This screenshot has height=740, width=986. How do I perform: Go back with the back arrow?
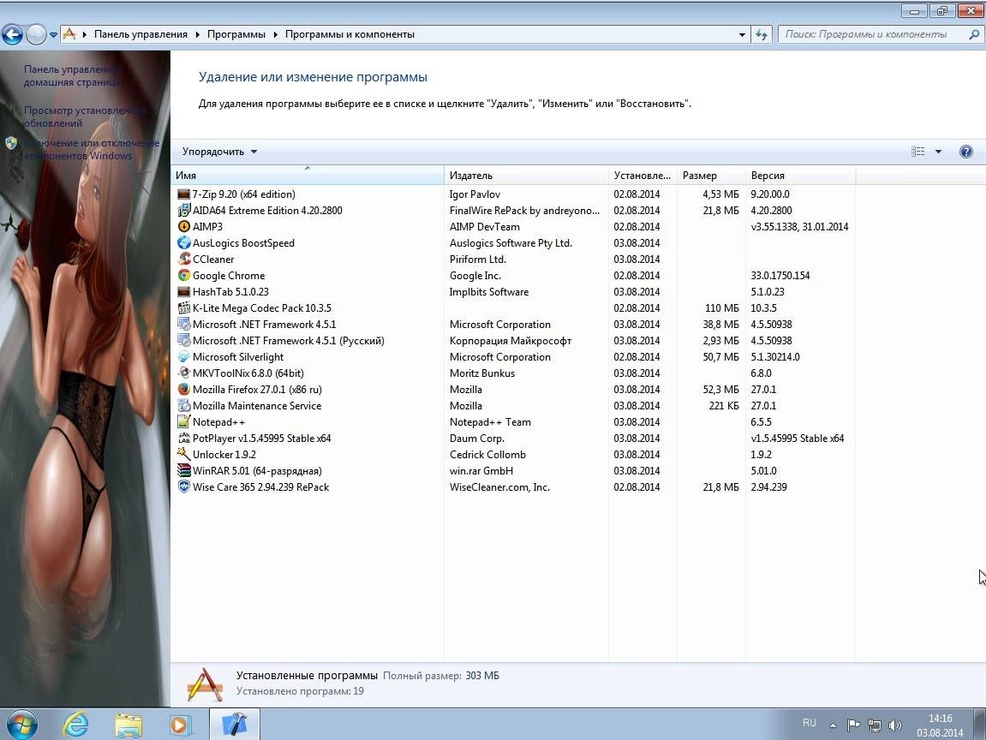(12, 34)
